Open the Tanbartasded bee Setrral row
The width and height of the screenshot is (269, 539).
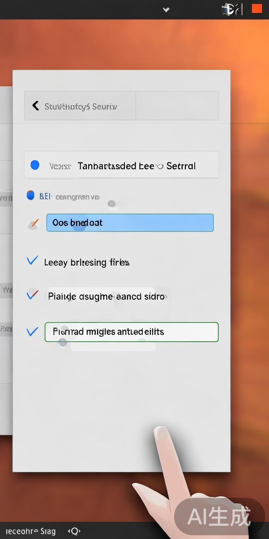pos(136,166)
